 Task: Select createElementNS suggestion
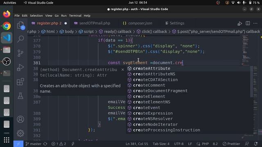(x=188, y=102)
